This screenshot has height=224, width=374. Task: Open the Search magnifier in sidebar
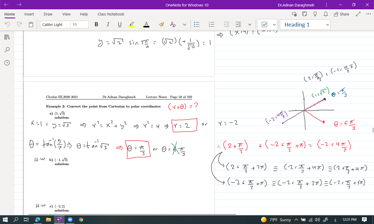point(7,50)
